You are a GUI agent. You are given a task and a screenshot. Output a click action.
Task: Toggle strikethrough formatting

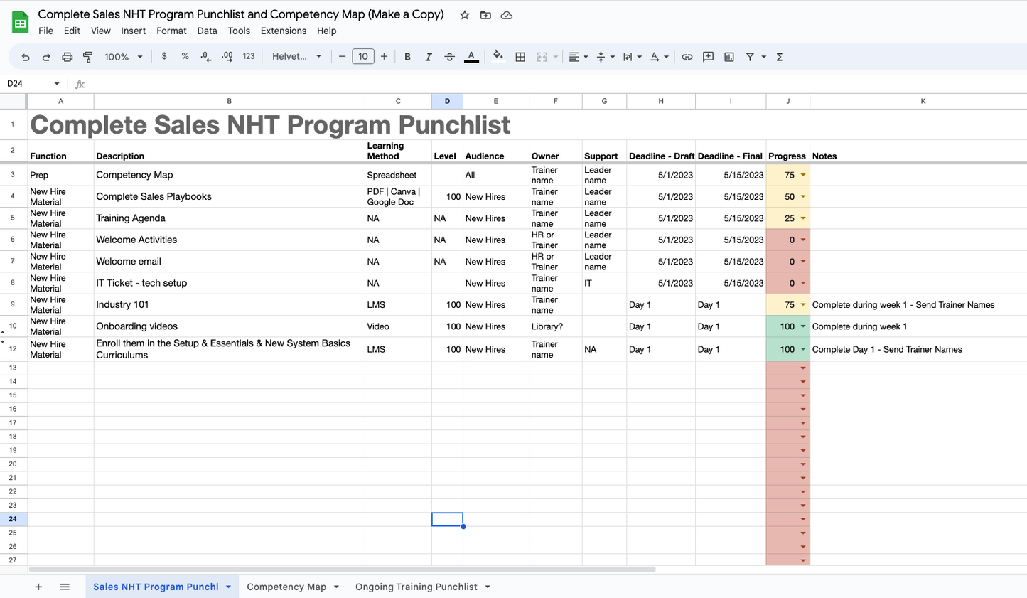pyautogui.click(x=449, y=57)
